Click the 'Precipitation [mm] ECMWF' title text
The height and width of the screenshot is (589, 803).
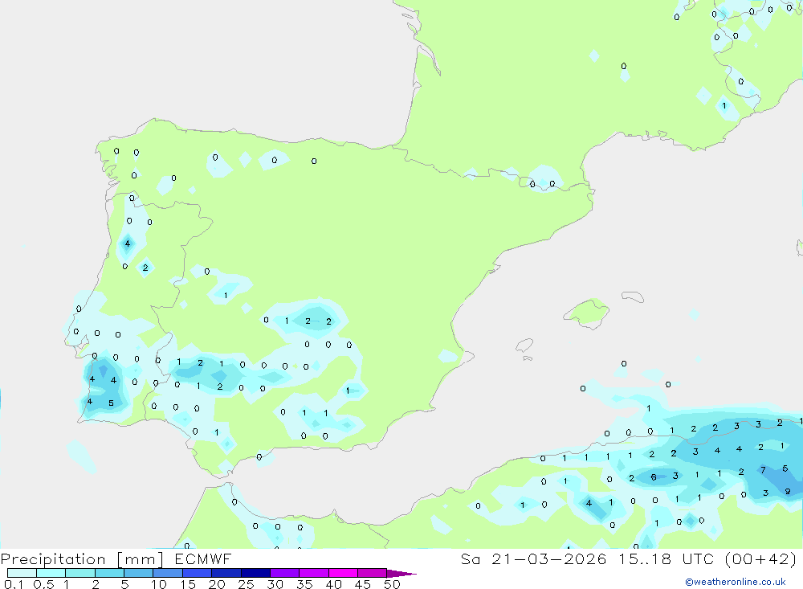tap(116, 558)
